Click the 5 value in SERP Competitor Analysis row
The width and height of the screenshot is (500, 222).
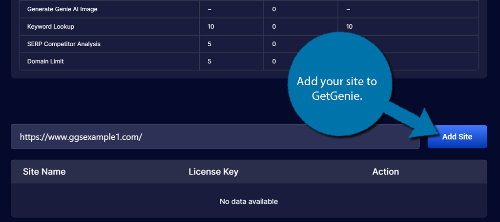pyautogui.click(x=209, y=44)
